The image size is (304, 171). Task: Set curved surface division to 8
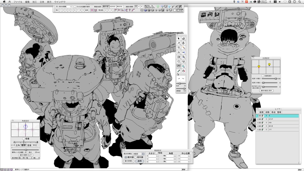[142, 6]
